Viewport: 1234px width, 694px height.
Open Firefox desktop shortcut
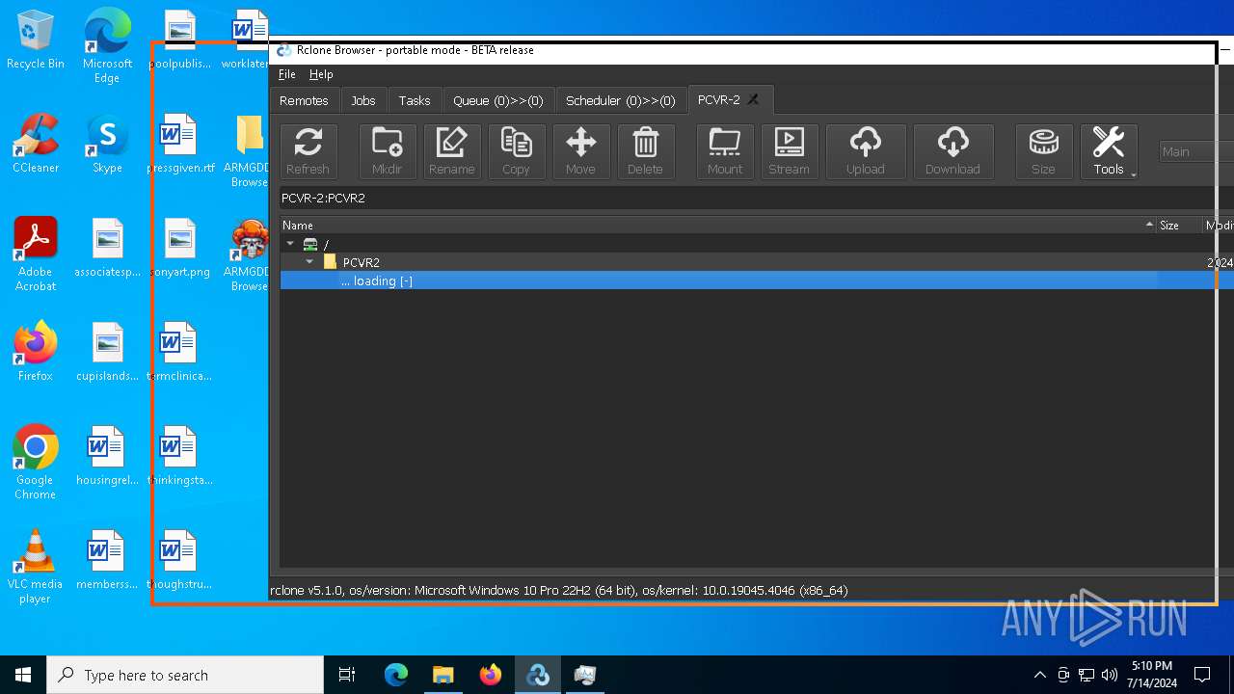tap(36, 352)
